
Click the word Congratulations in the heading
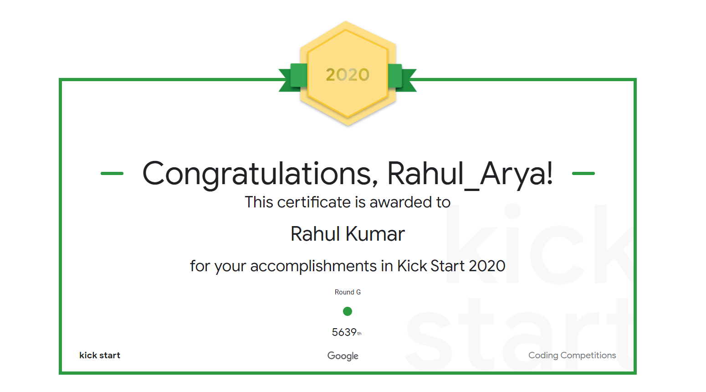(260, 174)
